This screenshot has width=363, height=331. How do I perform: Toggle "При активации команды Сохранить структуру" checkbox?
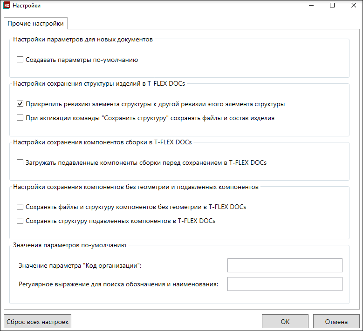[x=20, y=118]
